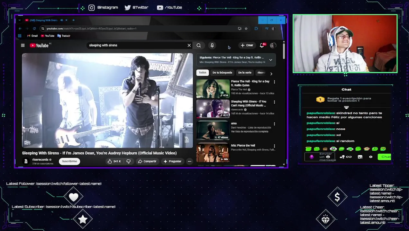Open emo playlist thumbnail
The height and width of the screenshot is (231, 409).
pos(213,130)
